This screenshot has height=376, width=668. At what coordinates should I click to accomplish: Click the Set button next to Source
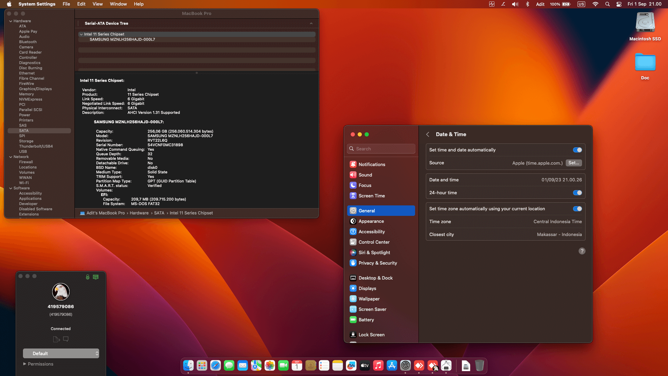tap(573, 163)
